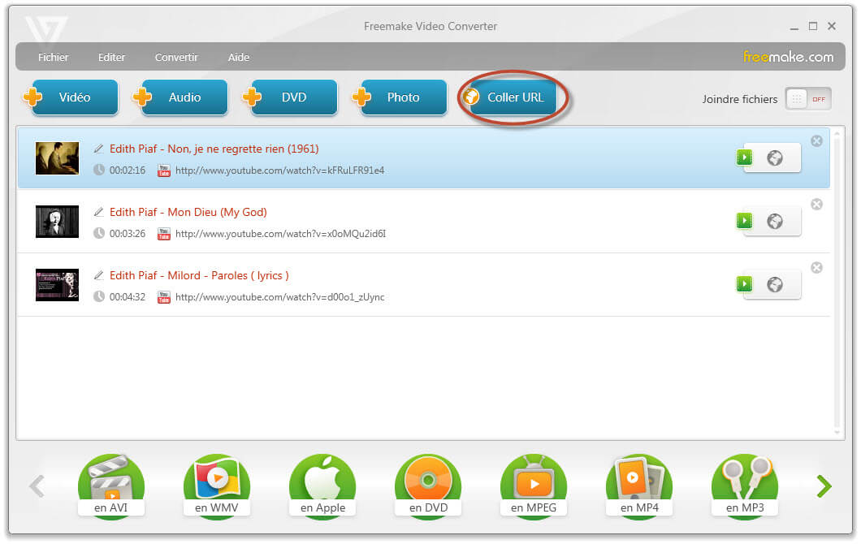Click the globe icon for Milord - Paroles

pyautogui.click(x=775, y=284)
